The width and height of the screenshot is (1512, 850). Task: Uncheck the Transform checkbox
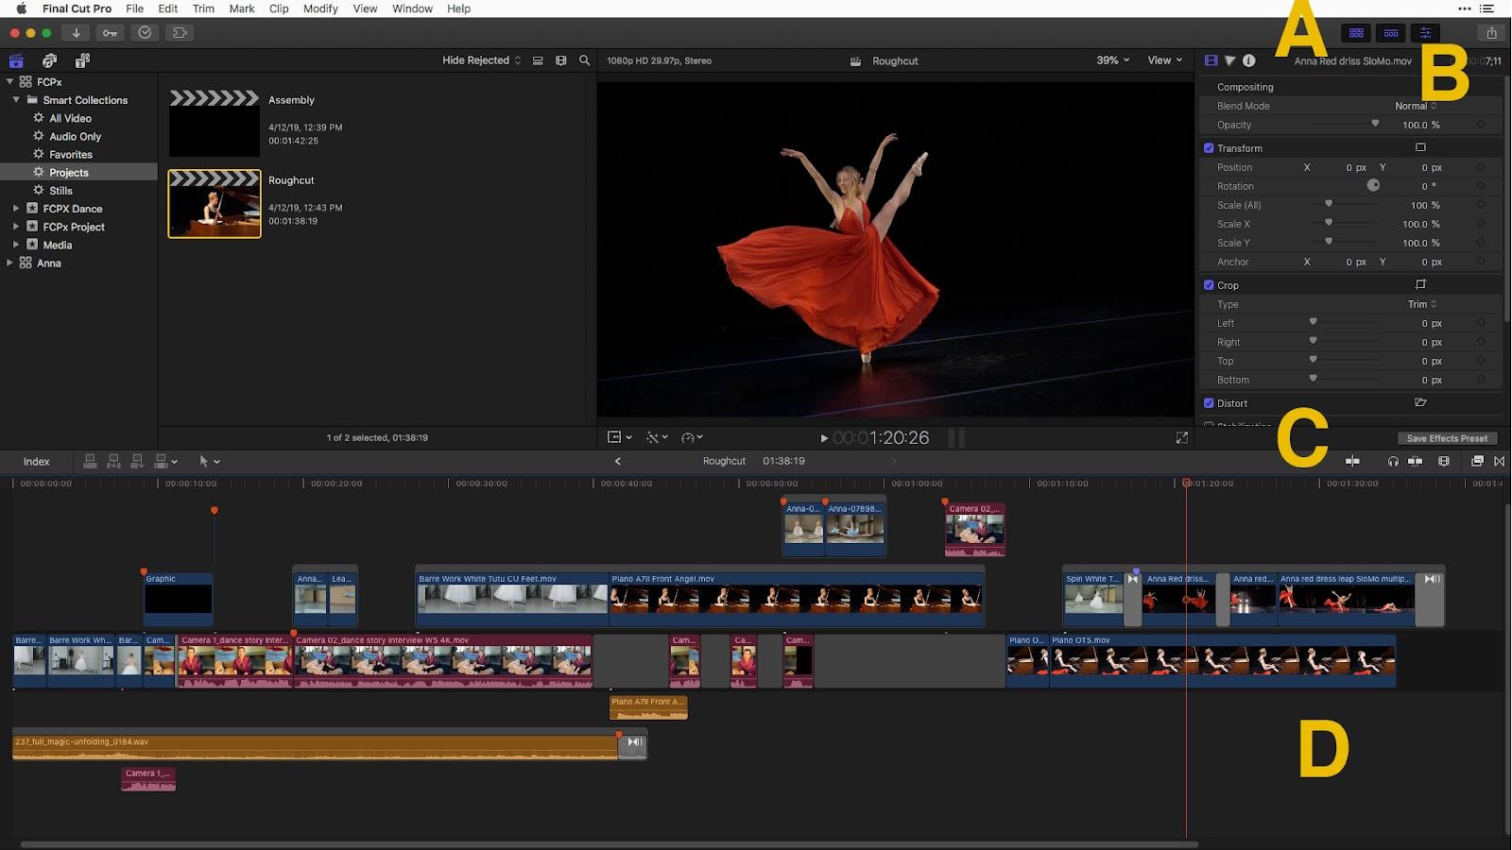(x=1209, y=148)
